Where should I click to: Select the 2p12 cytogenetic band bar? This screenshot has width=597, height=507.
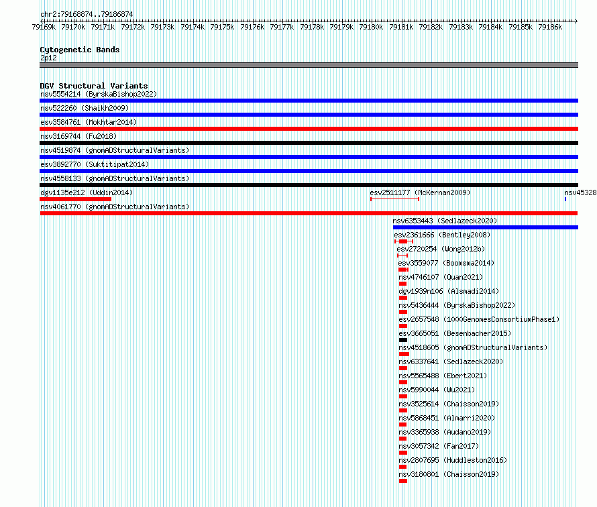(309, 65)
